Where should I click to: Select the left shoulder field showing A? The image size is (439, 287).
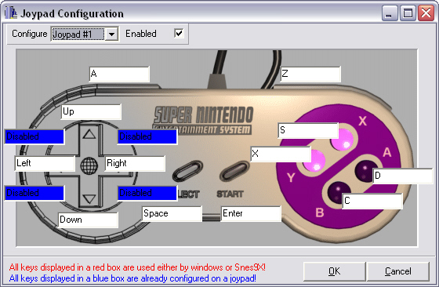pyautogui.click(x=119, y=74)
